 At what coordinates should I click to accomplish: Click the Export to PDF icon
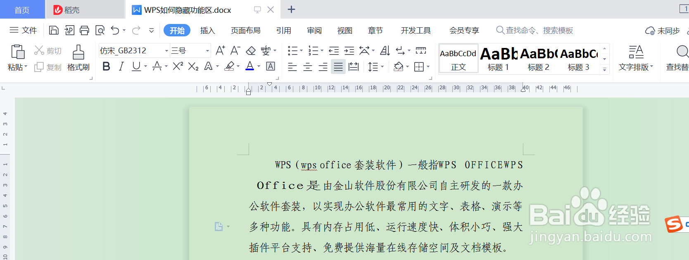[69, 30]
